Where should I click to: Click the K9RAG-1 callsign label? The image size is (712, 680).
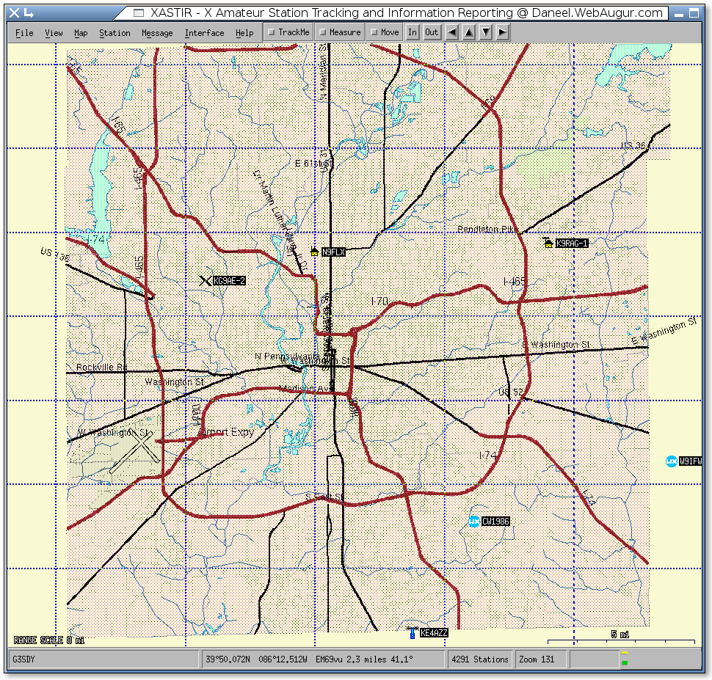572,244
